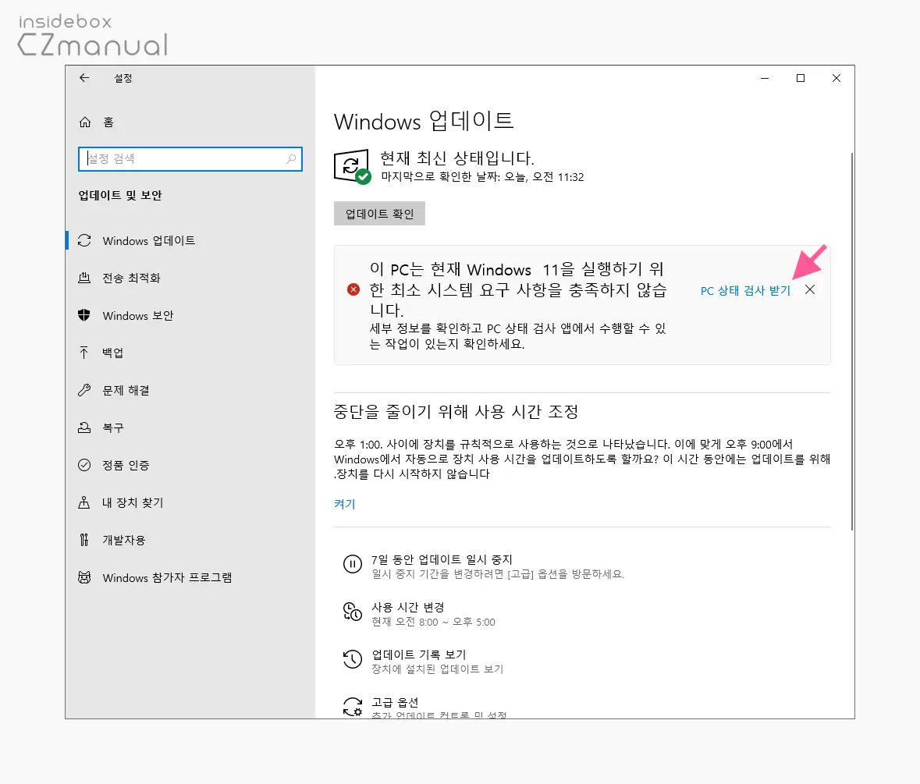The image size is (920, 784).
Task: Click the gear-sync icon for 고급 옵션
Action: tap(353, 707)
